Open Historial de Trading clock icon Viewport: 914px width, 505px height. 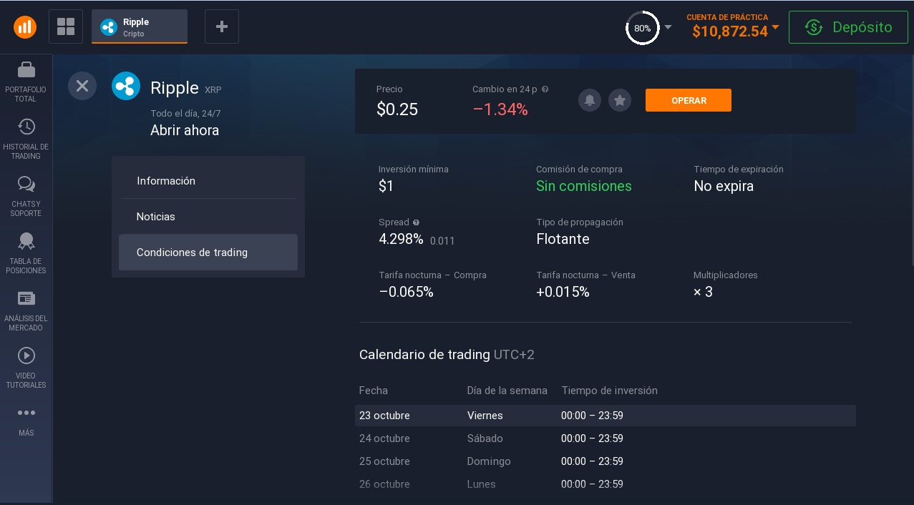[26, 127]
